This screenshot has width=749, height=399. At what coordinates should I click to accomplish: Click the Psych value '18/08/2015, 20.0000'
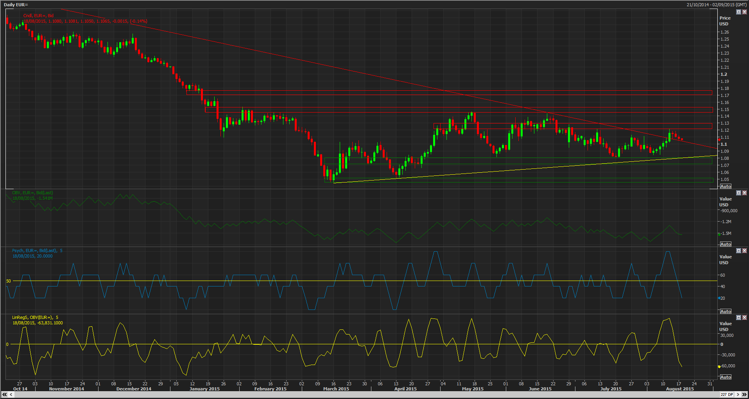[32, 256]
